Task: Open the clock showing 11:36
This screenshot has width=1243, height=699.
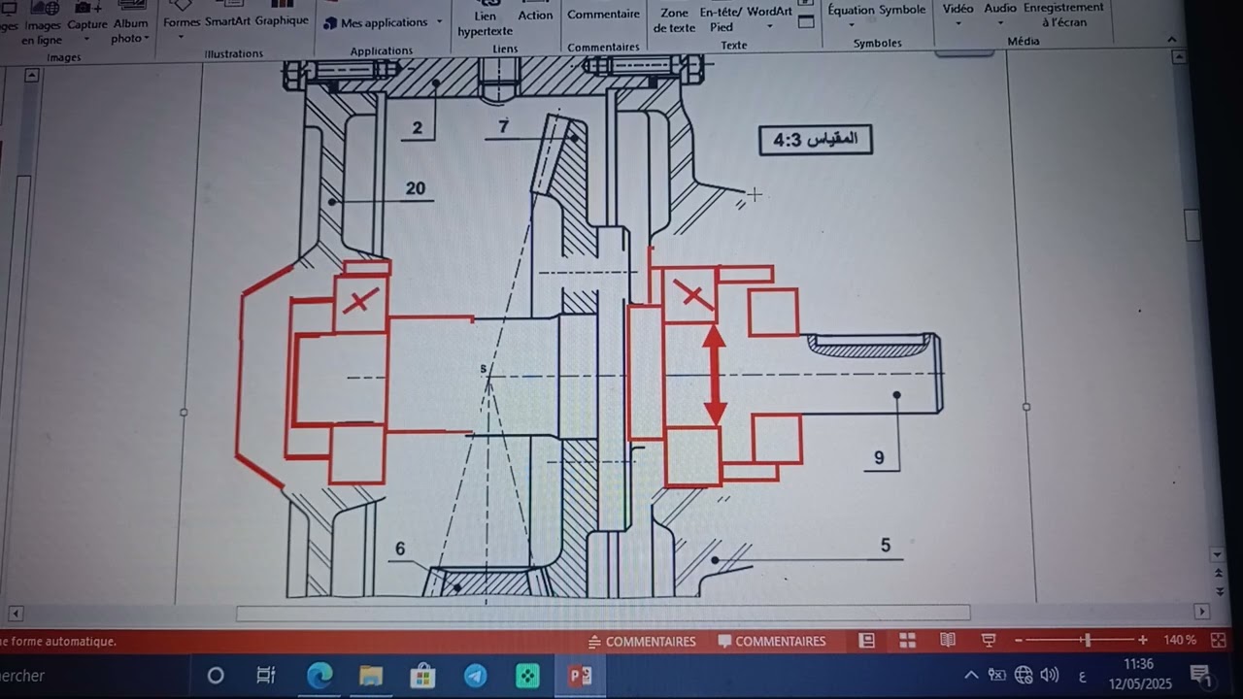Action: [1140, 674]
